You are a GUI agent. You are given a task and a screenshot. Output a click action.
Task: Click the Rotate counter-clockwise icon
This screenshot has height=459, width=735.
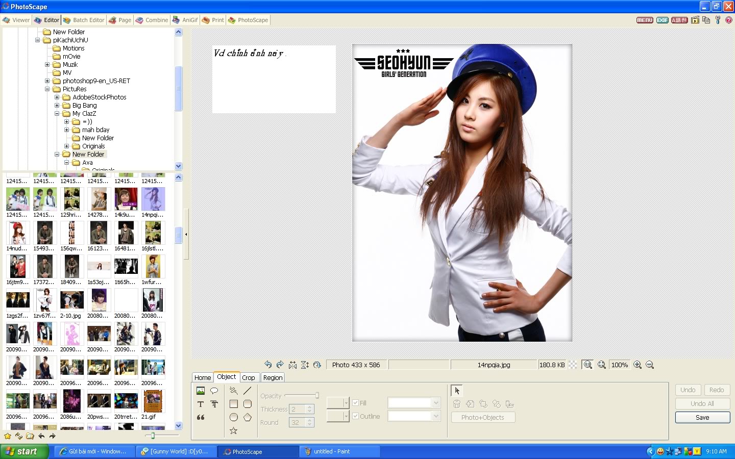(268, 365)
